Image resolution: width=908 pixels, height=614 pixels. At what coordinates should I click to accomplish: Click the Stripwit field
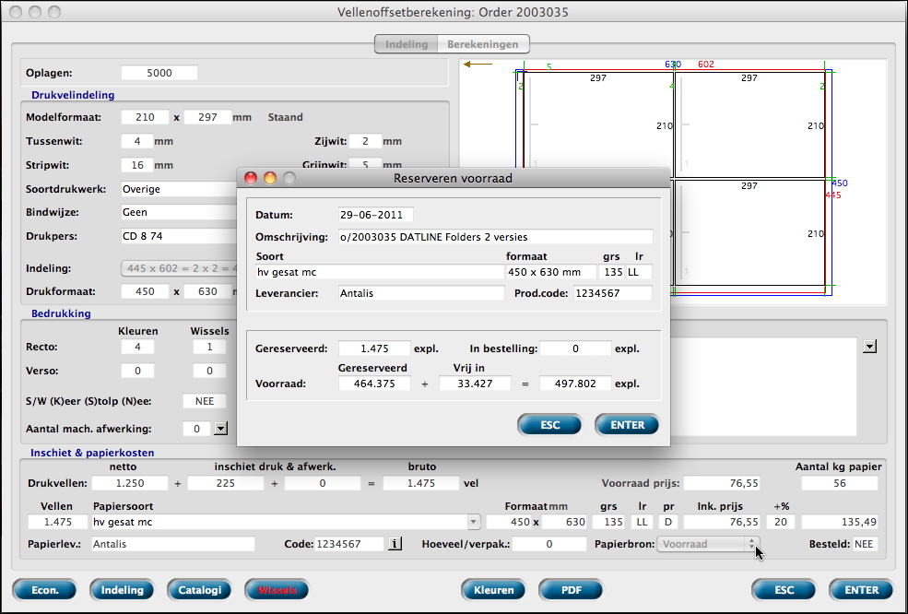[x=137, y=165]
